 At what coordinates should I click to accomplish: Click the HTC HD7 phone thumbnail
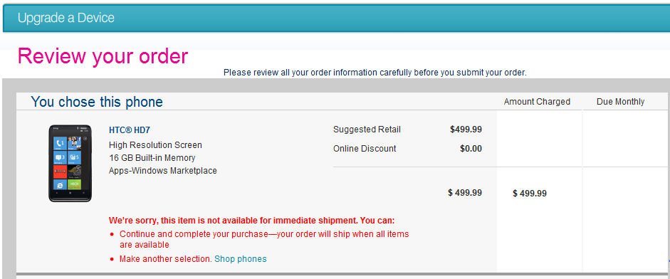[70, 163]
